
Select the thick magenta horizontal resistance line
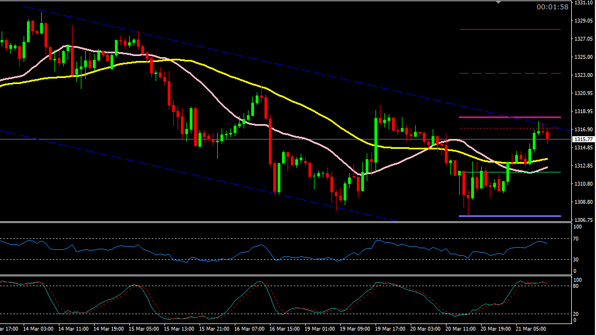pos(510,117)
